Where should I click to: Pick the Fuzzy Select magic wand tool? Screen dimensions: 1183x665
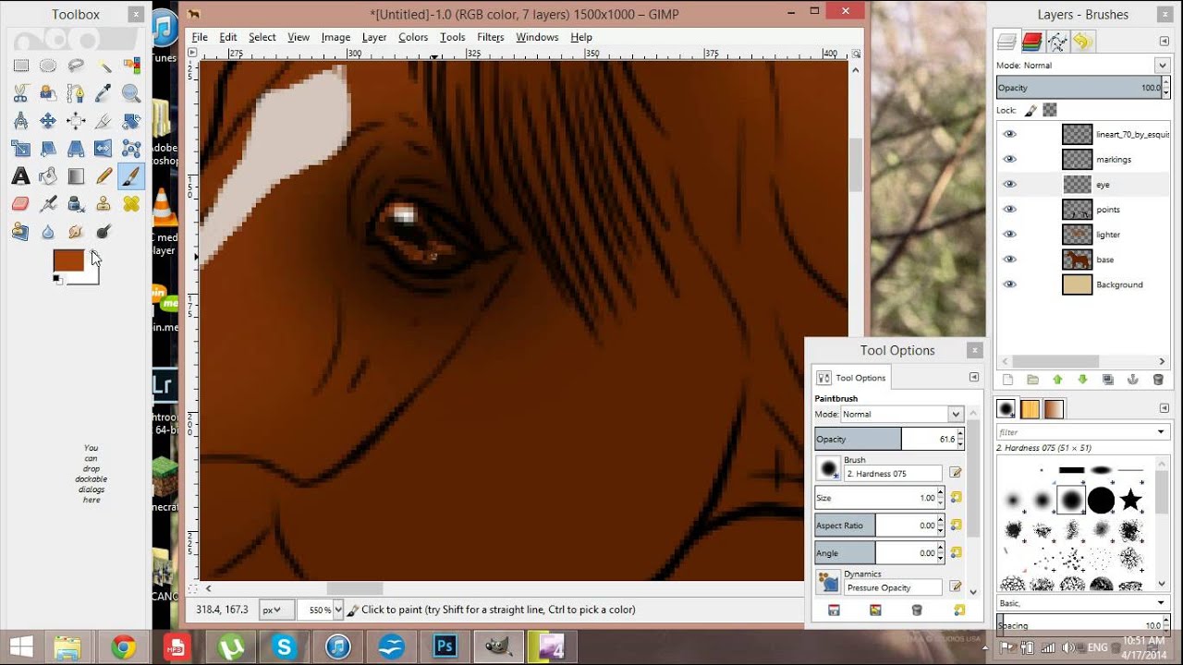[x=104, y=66]
